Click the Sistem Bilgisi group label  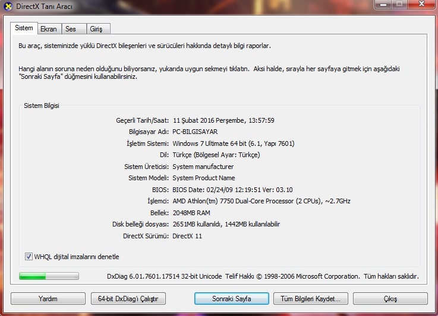[42, 106]
